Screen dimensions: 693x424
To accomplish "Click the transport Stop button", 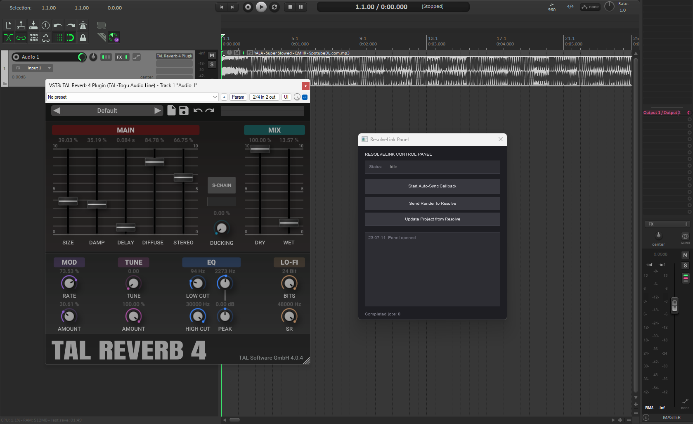I will (290, 7).
